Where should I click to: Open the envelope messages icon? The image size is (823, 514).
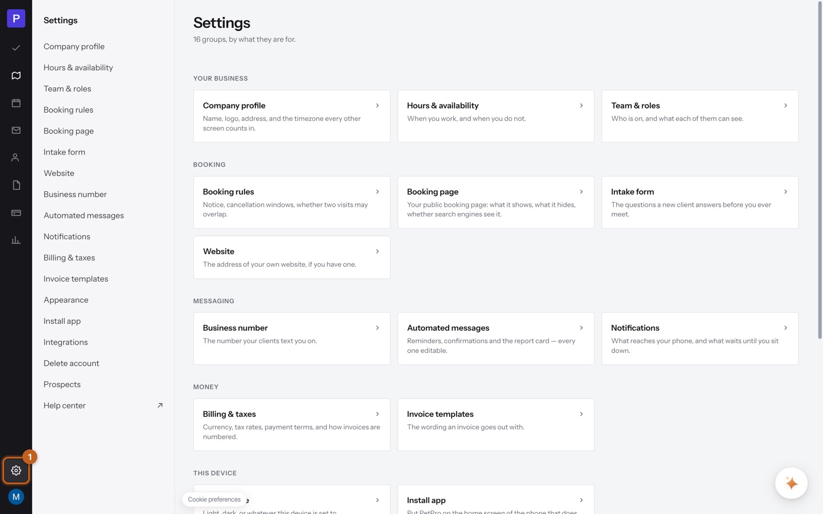16,130
